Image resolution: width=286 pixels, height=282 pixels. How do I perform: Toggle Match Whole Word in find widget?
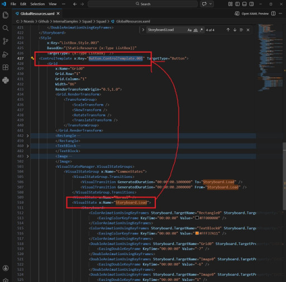click(x=196, y=30)
